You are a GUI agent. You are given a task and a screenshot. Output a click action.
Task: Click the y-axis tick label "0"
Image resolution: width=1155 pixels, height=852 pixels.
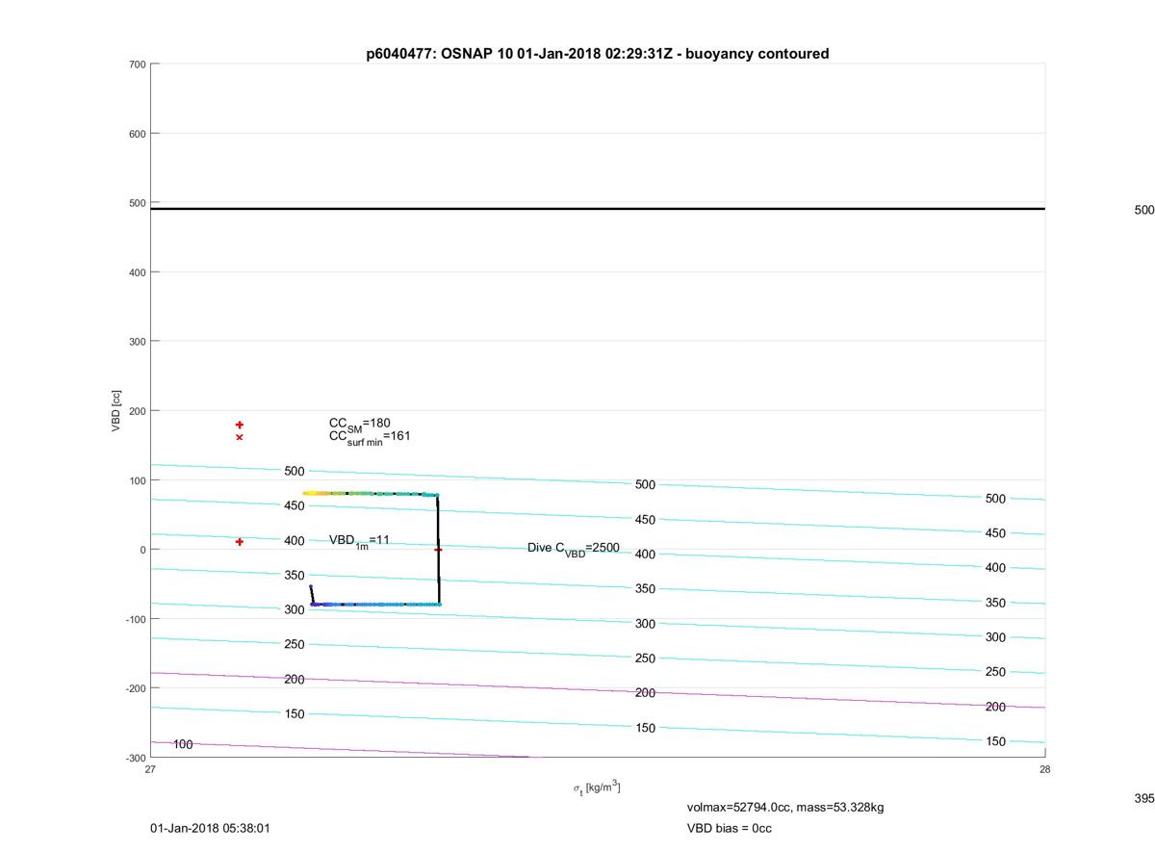click(x=142, y=550)
